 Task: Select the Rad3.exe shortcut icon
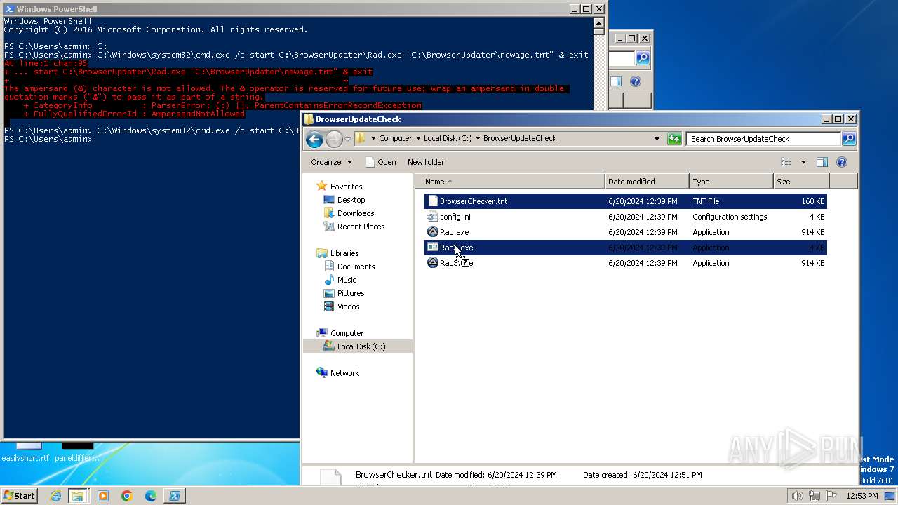(433, 263)
